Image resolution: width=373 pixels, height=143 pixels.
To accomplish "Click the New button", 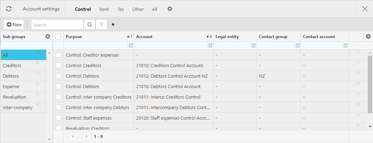I will 14,24.
